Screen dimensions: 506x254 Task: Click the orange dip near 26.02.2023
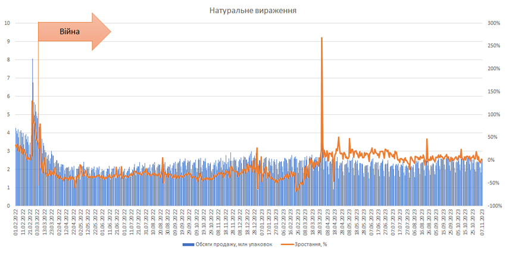[x=296, y=190]
